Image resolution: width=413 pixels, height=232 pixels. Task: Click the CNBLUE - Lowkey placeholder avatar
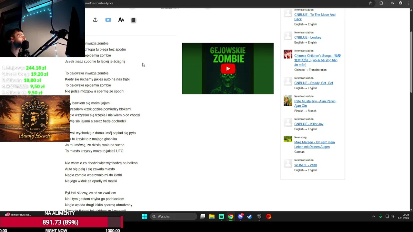pyautogui.click(x=288, y=36)
